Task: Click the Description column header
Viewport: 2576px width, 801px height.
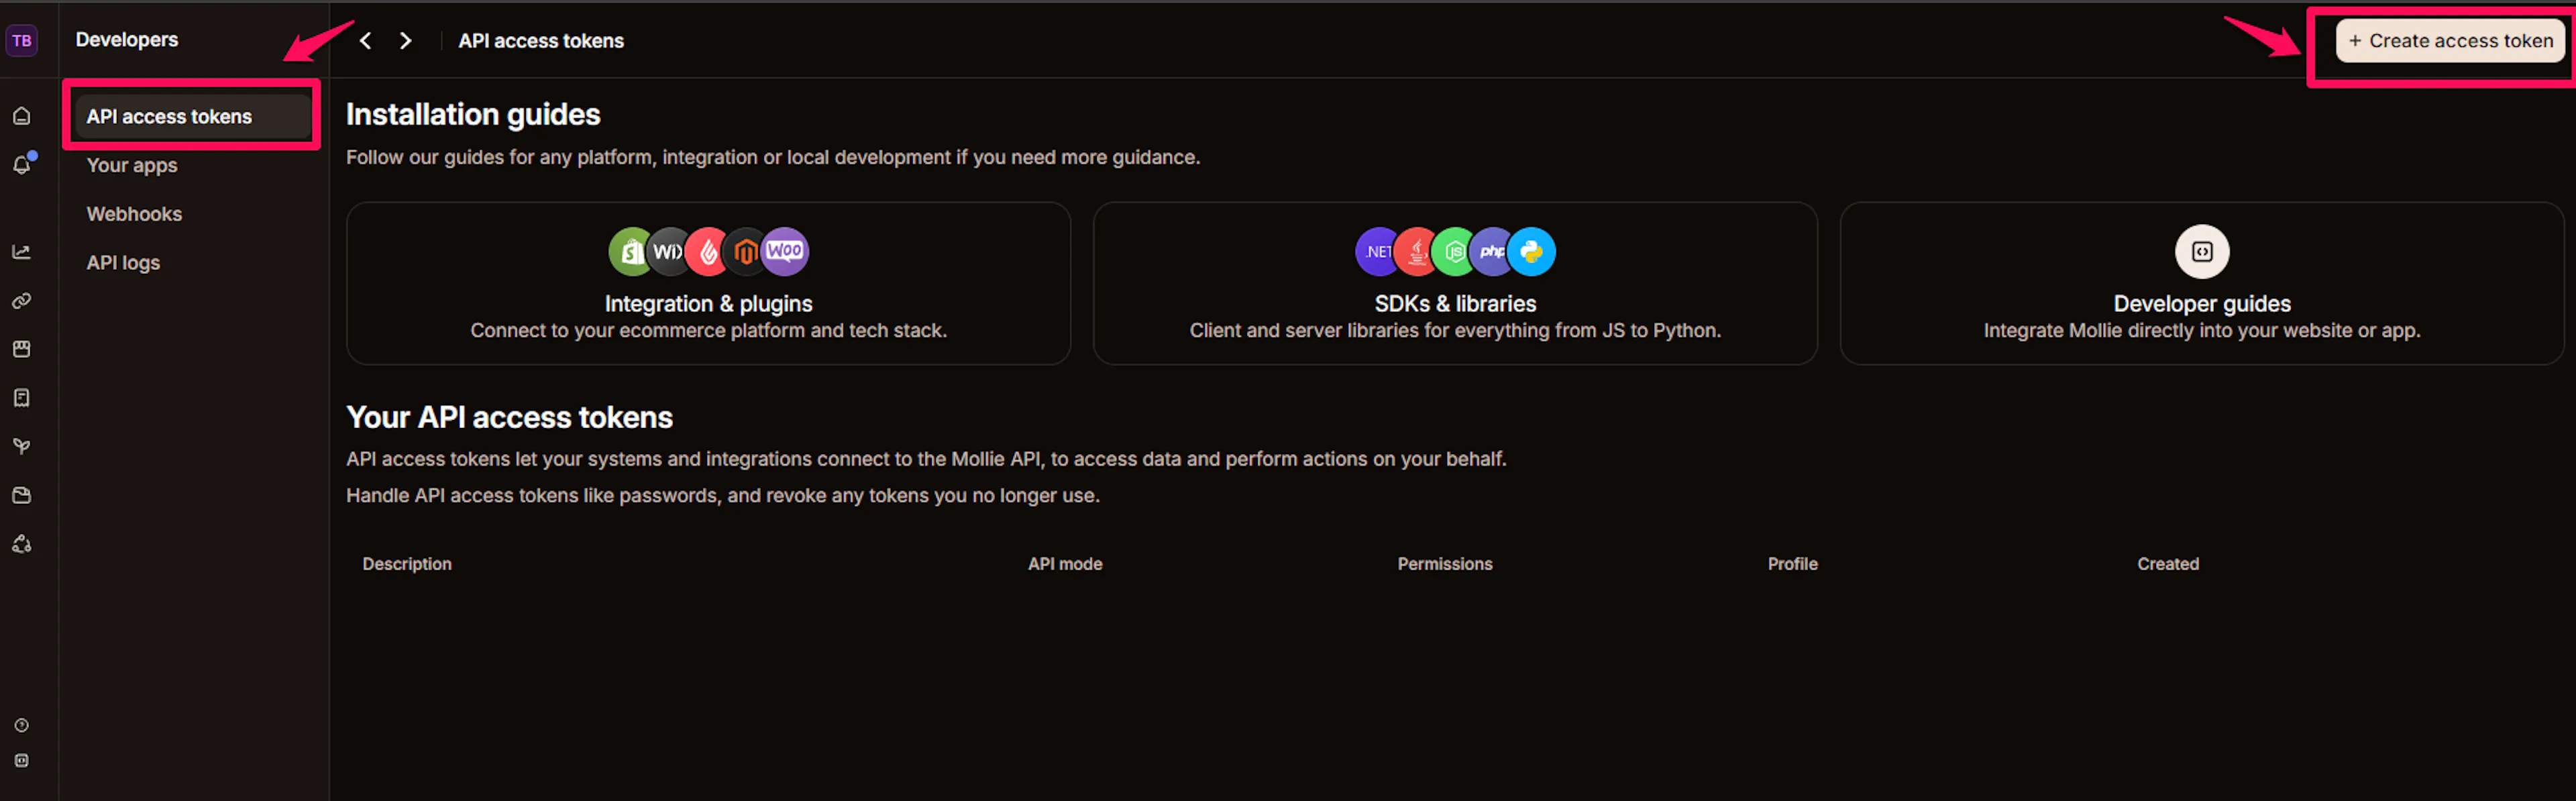Action: pyautogui.click(x=407, y=564)
